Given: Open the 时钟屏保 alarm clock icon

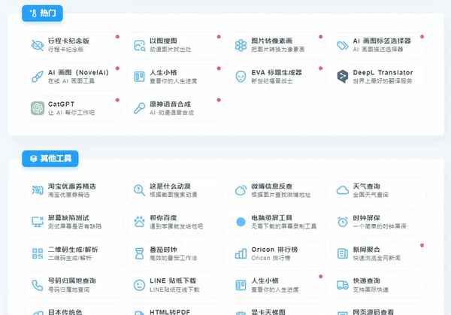Looking at the screenshot, I should coord(343,222).
